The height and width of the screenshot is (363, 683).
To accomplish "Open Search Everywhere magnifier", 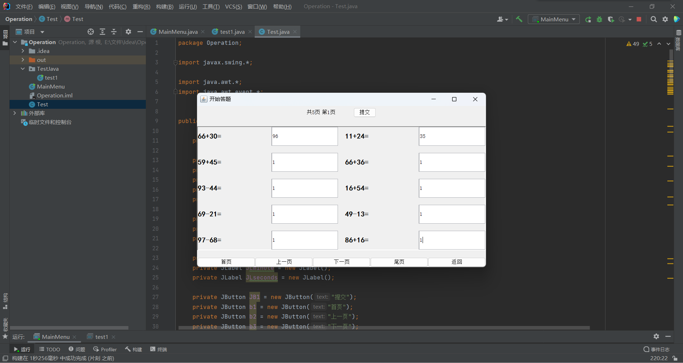I will pos(653,19).
